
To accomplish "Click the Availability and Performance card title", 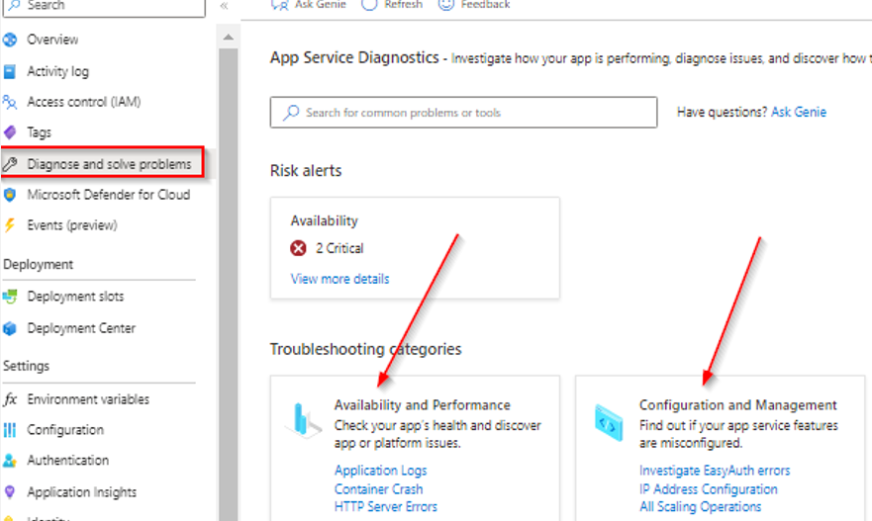I will (422, 405).
